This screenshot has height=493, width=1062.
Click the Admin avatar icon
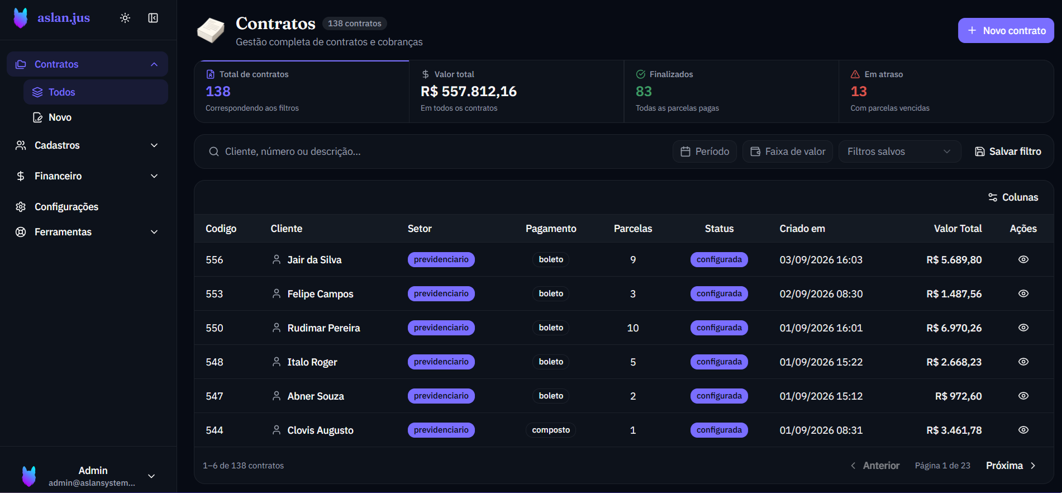(x=29, y=476)
